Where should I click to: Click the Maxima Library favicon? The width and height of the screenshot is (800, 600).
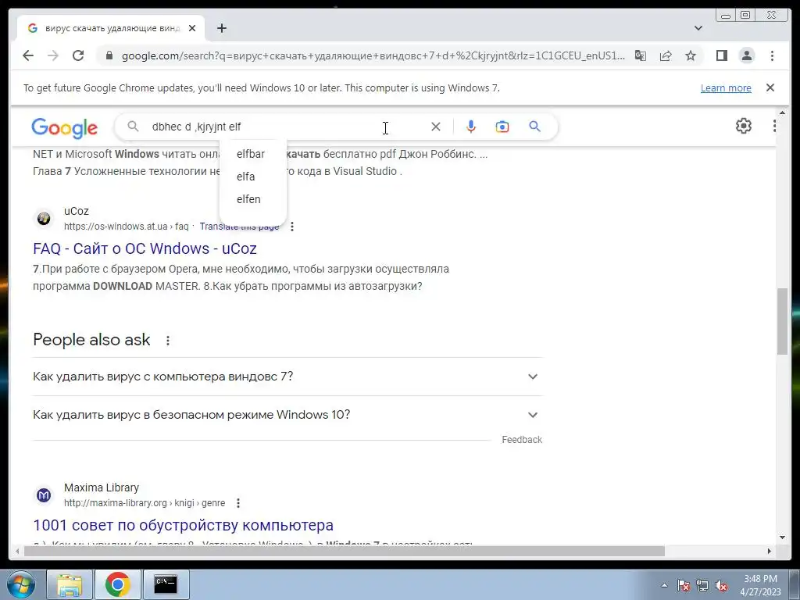coord(44,495)
